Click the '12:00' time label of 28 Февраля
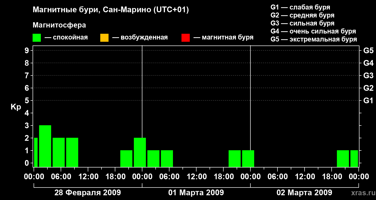This screenshot has width=376, height=200. [88, 177]
